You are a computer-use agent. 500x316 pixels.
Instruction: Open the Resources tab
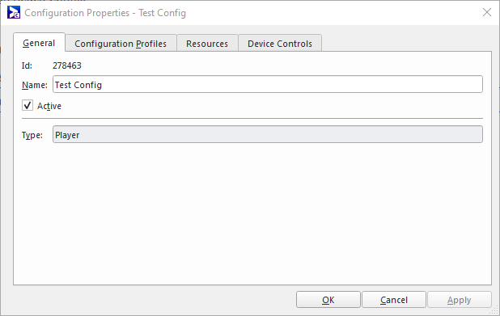[207, 44]
